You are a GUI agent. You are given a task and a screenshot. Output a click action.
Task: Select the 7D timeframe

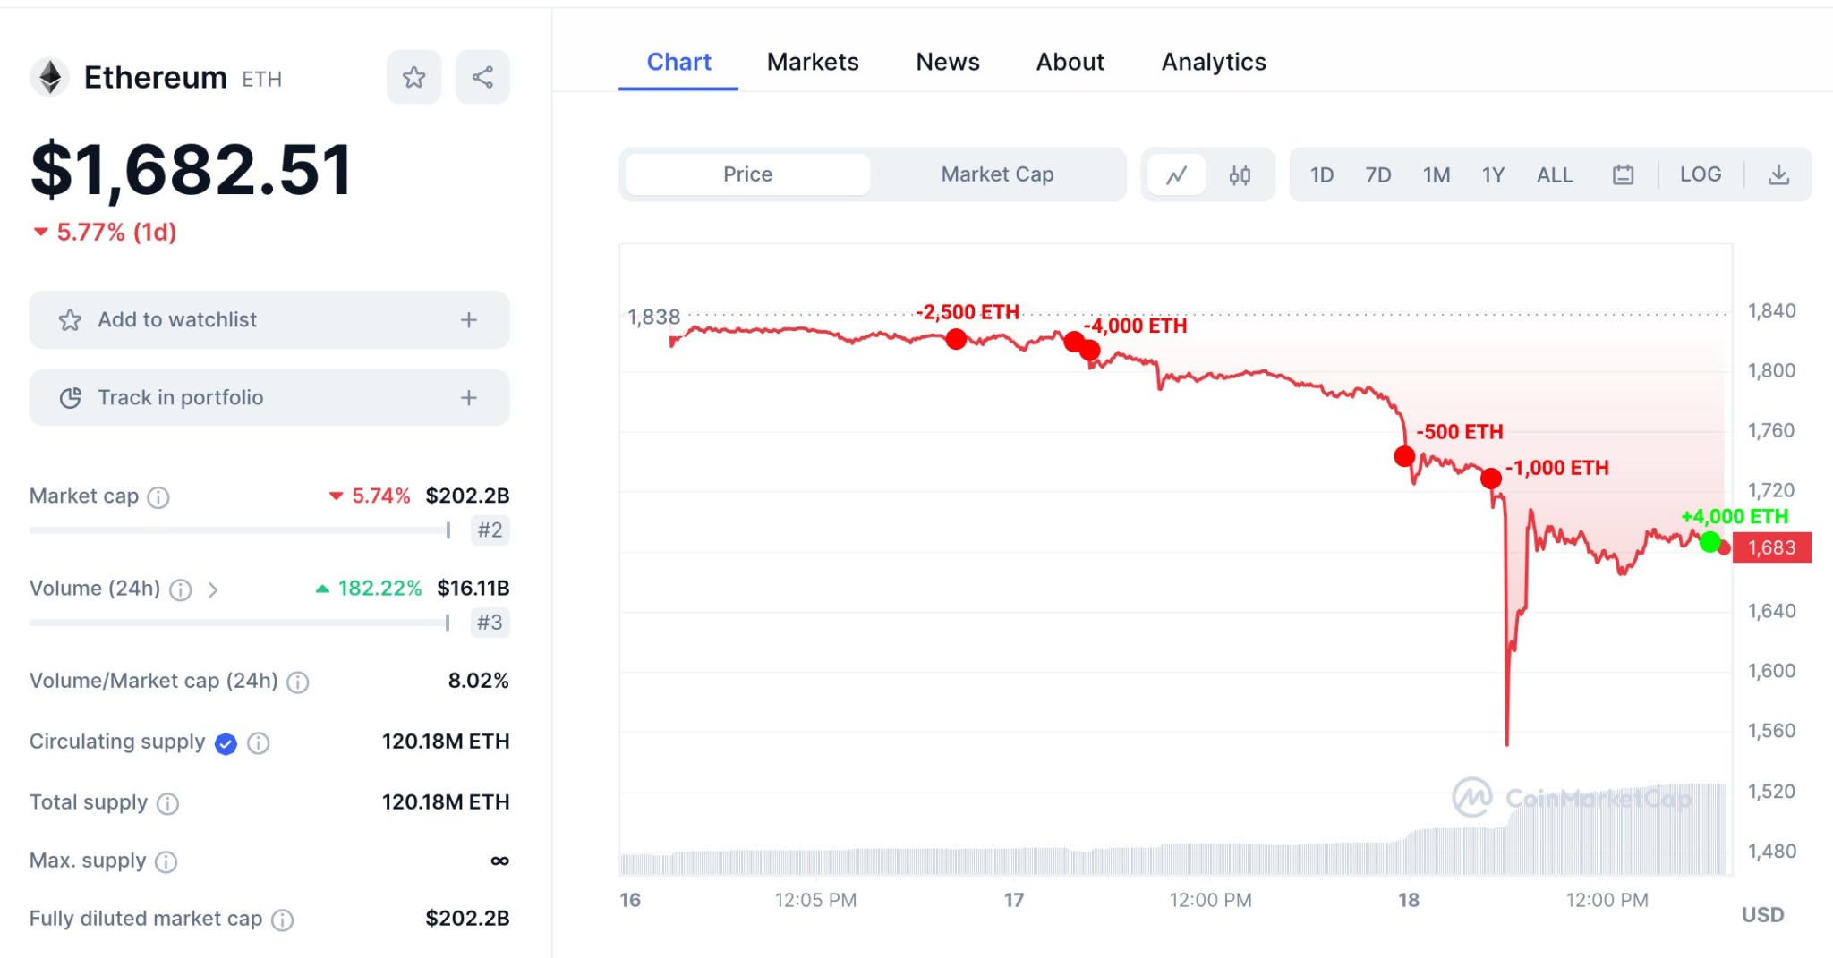[x=1378, y=174]
